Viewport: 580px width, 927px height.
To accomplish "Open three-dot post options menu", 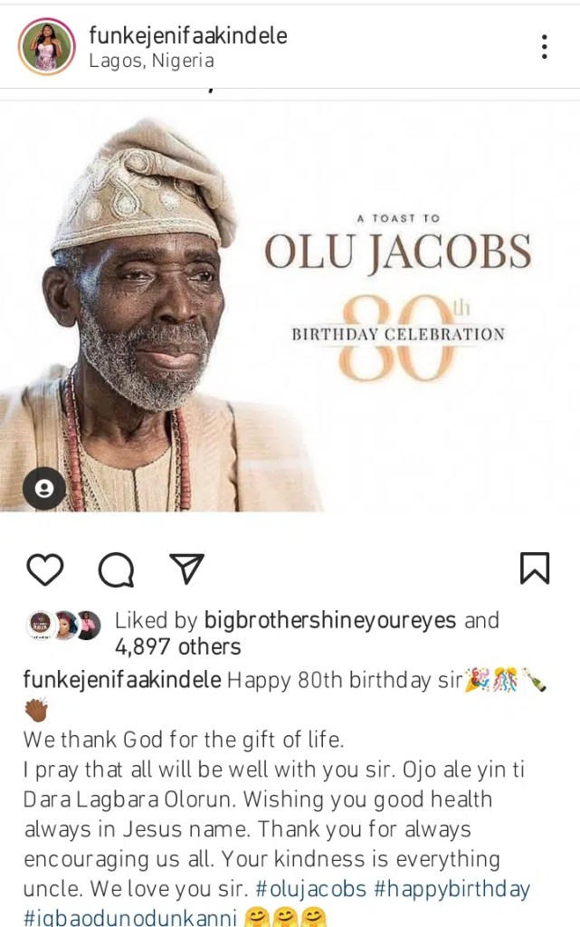I will (544, 46).
